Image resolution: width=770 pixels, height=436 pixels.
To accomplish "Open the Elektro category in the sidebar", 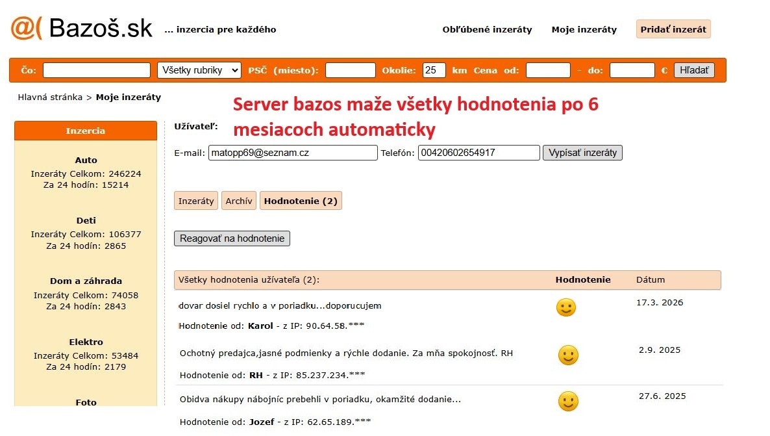I will [86, 342].
